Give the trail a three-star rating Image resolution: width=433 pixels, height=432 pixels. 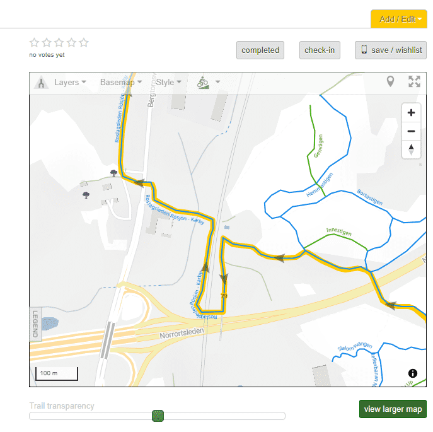tap(59, 43)
